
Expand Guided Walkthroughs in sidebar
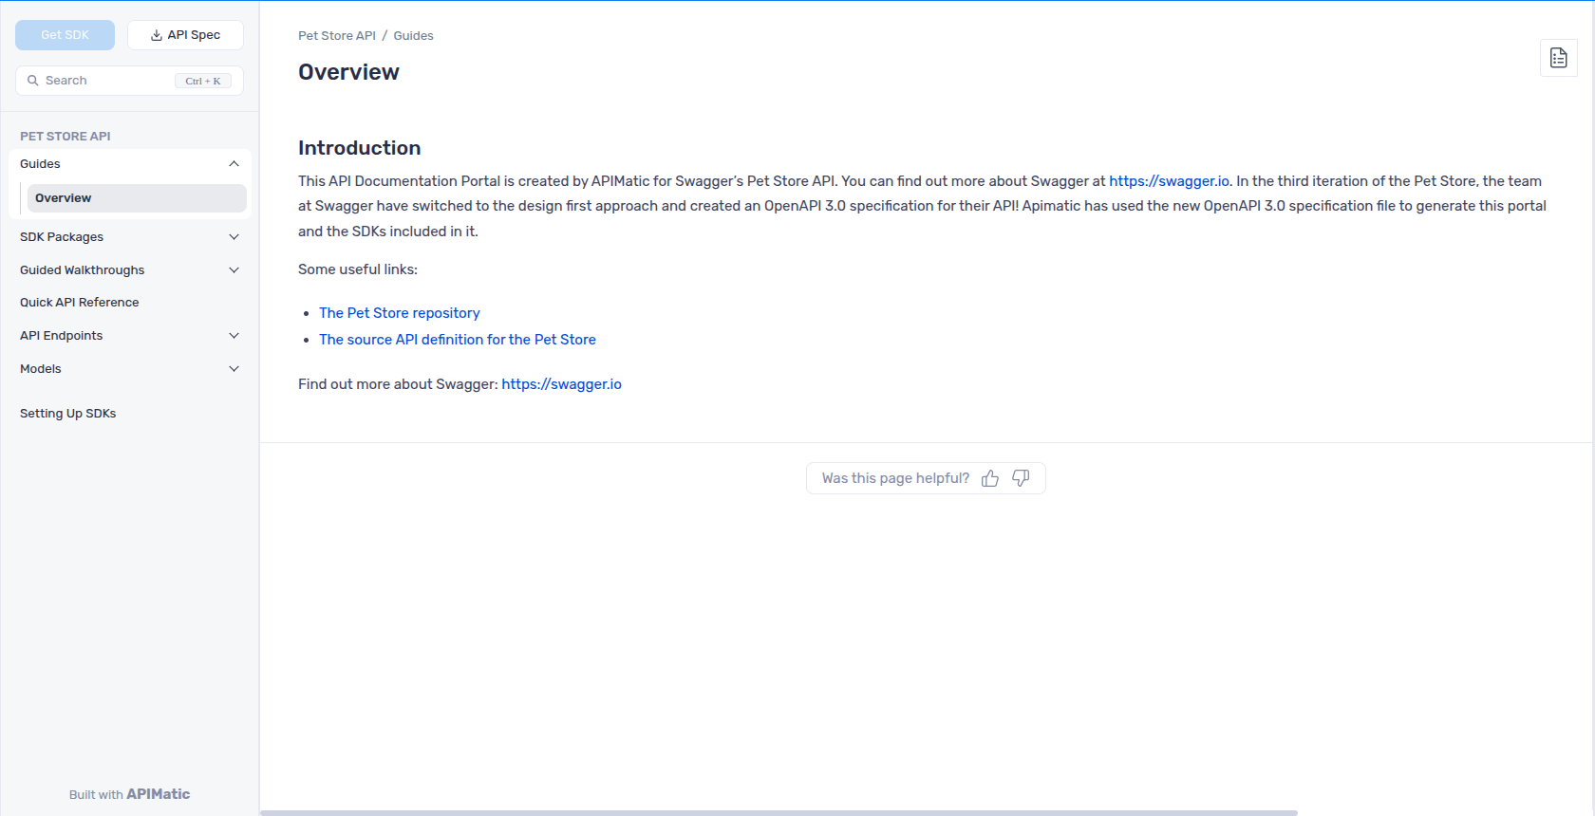click(234, 270)
